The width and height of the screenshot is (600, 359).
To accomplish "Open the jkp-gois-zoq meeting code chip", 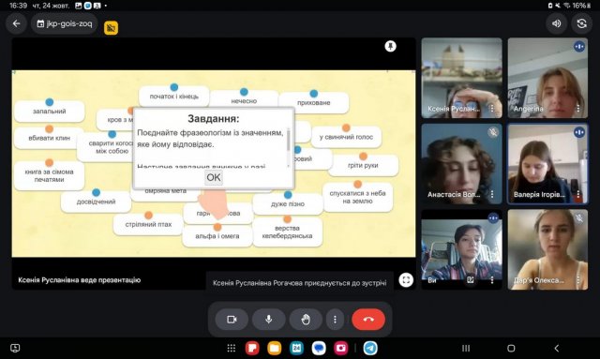I will click(x=65, y=23).
